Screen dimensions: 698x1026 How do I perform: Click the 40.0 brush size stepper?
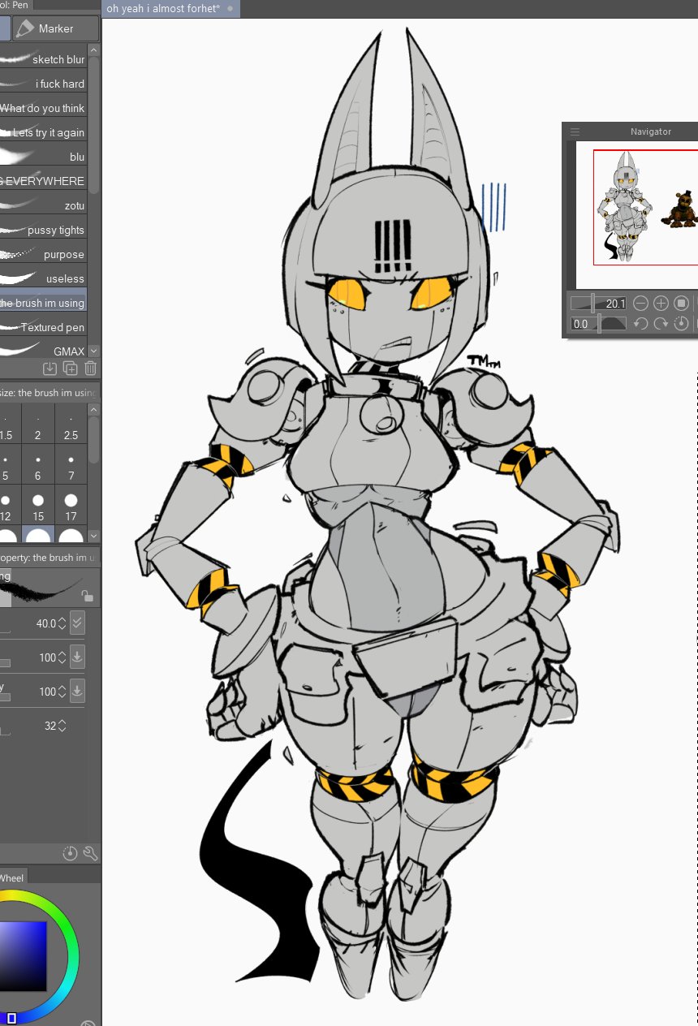(x=62, y=624)
